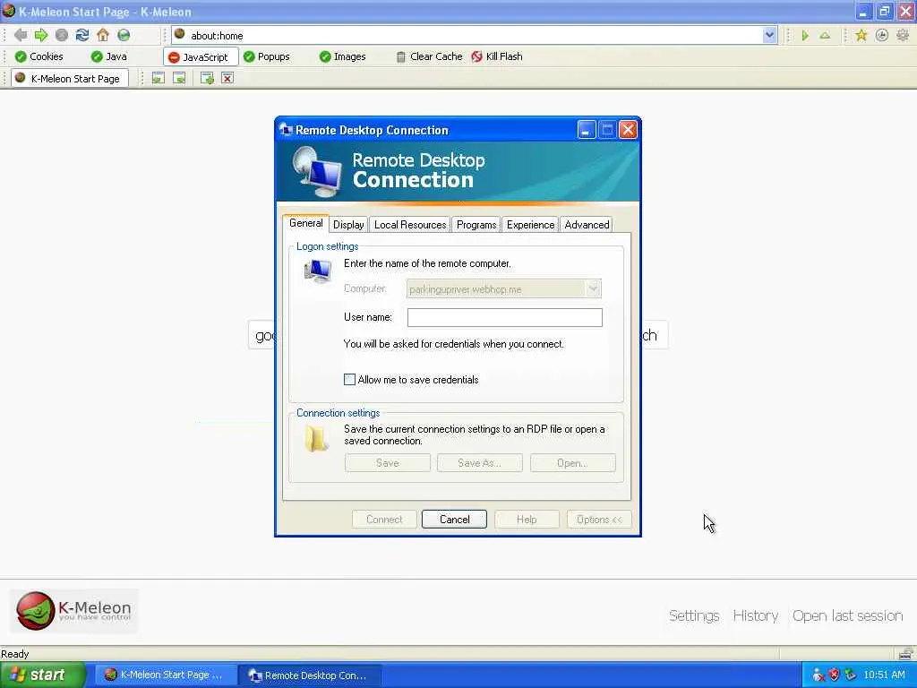Image resolution: width=917 pixels, height=688 pixels.
Task: Open a new tab with the plus icon
Action: click(x=207, y=78)
